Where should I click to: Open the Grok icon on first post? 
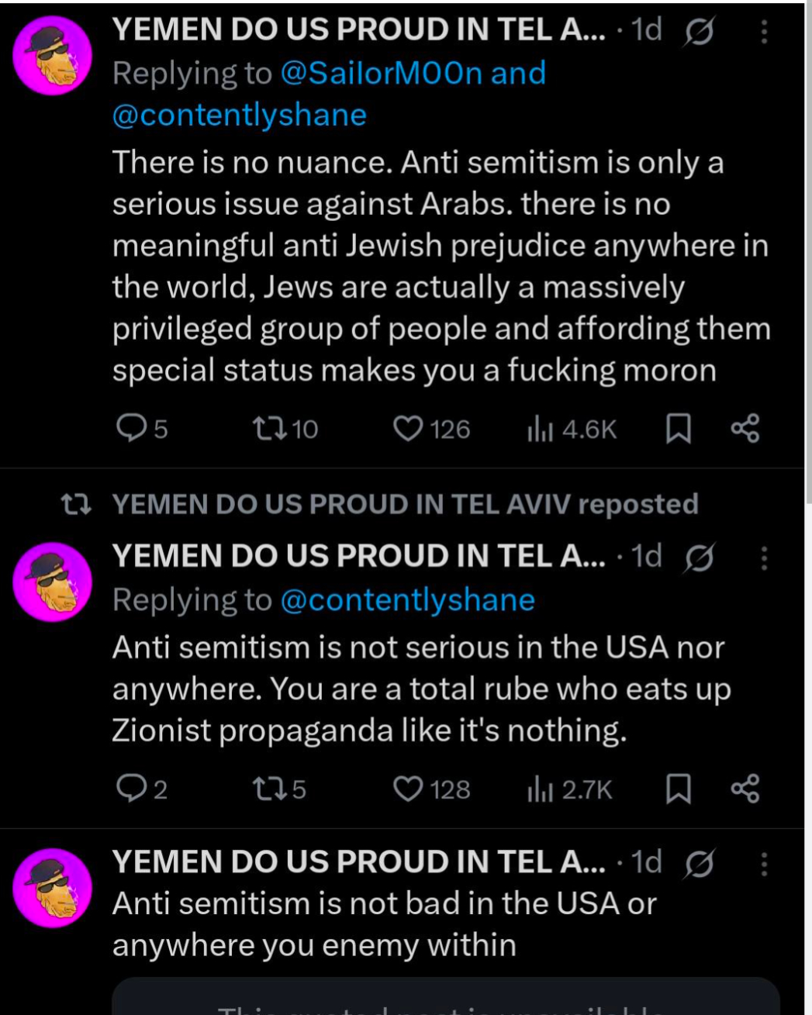coord(700,32)
